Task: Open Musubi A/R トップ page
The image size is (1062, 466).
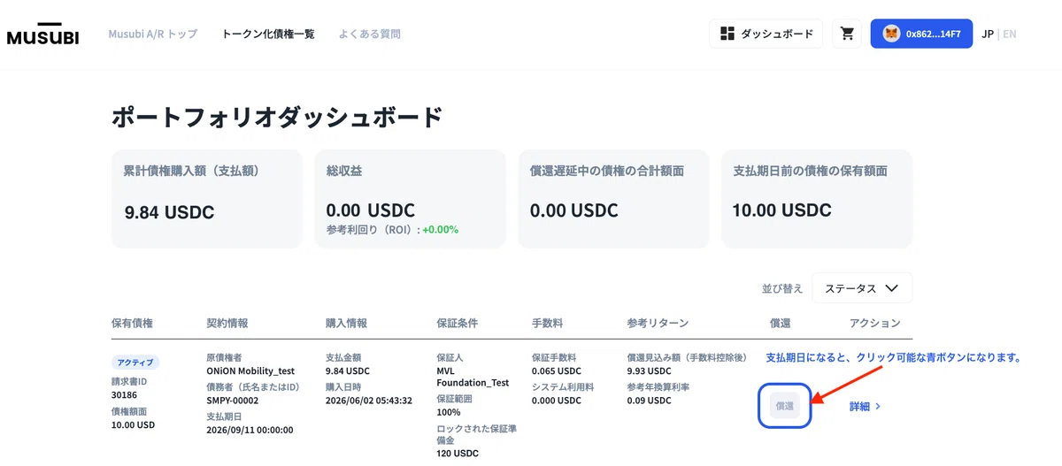Action: point(152,34)
